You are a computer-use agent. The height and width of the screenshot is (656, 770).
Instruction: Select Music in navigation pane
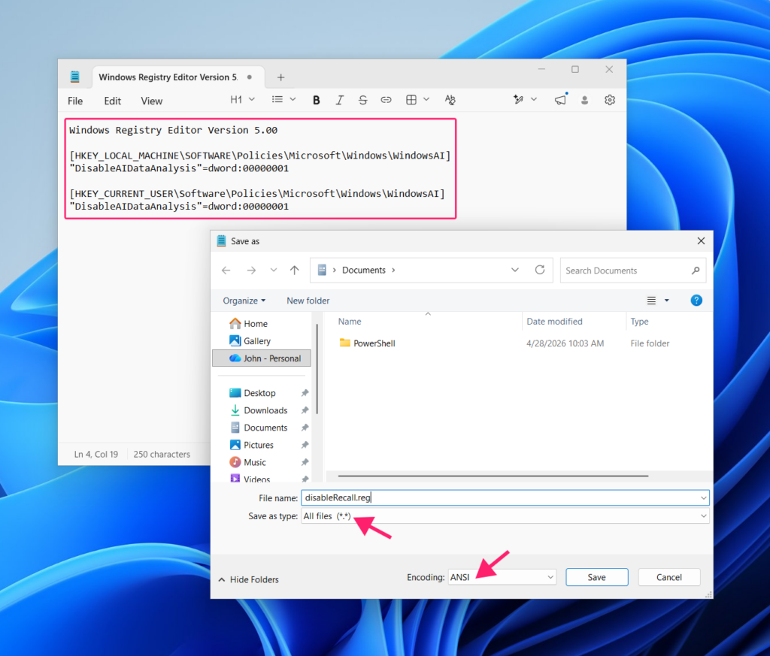pyautogui.click(x=248, y=462)
